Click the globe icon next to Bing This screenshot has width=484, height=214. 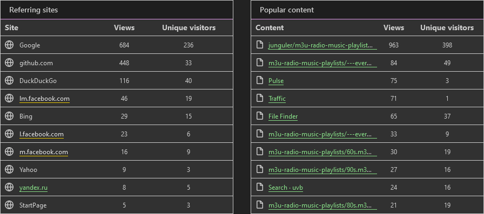tap(9, 116)
